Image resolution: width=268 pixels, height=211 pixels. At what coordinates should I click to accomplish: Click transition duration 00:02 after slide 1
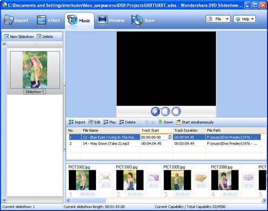[x=106, y=186]
